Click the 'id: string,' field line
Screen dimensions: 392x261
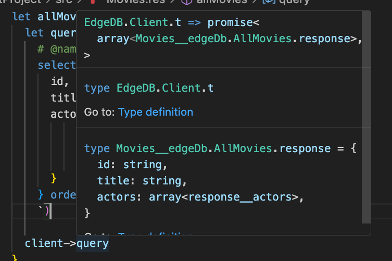(x=132, y=165)
